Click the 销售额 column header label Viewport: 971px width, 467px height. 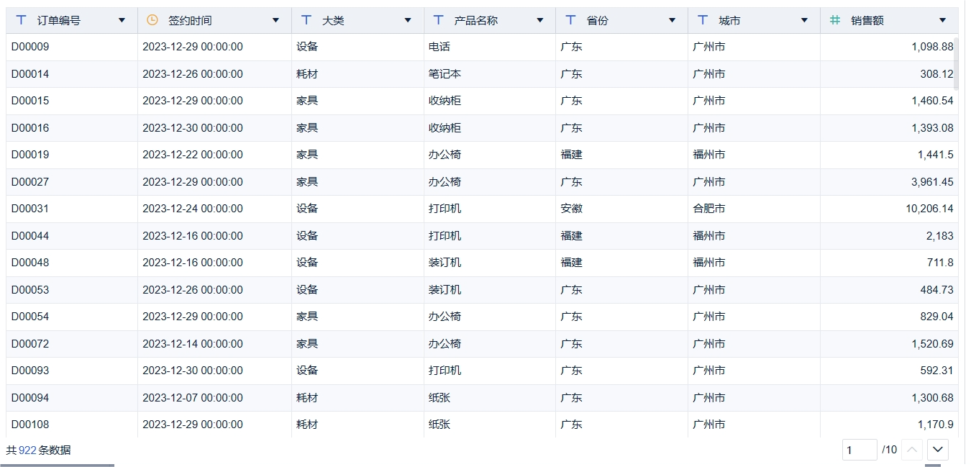867,21
